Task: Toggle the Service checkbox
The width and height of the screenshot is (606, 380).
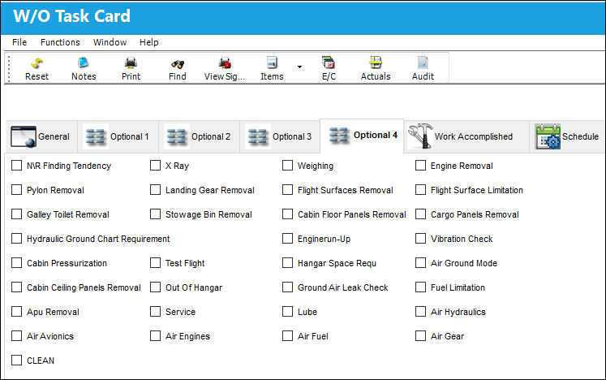Action: click(156, 312)
